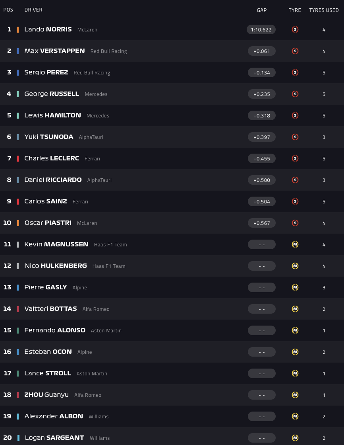
Task: Click the soft tyre icon for Lando Norris
Action: 295,29
